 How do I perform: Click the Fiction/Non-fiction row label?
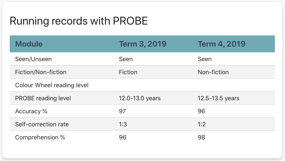(x=41, y=72)
